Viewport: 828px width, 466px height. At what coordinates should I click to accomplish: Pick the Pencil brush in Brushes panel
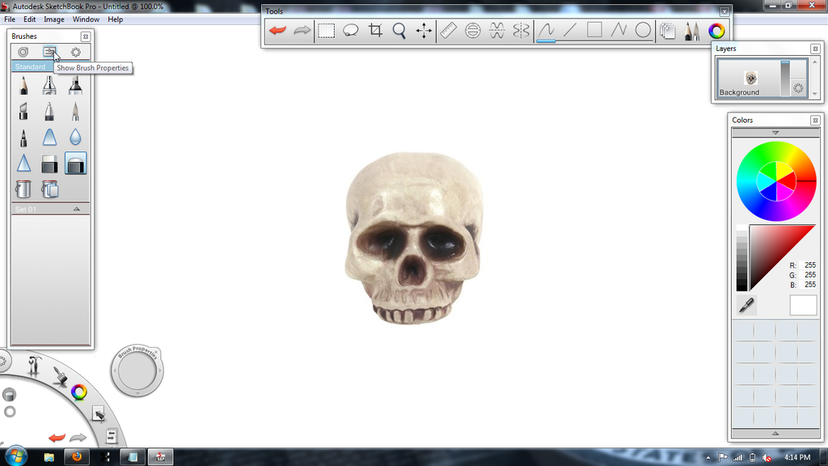[x=23, y=85]
